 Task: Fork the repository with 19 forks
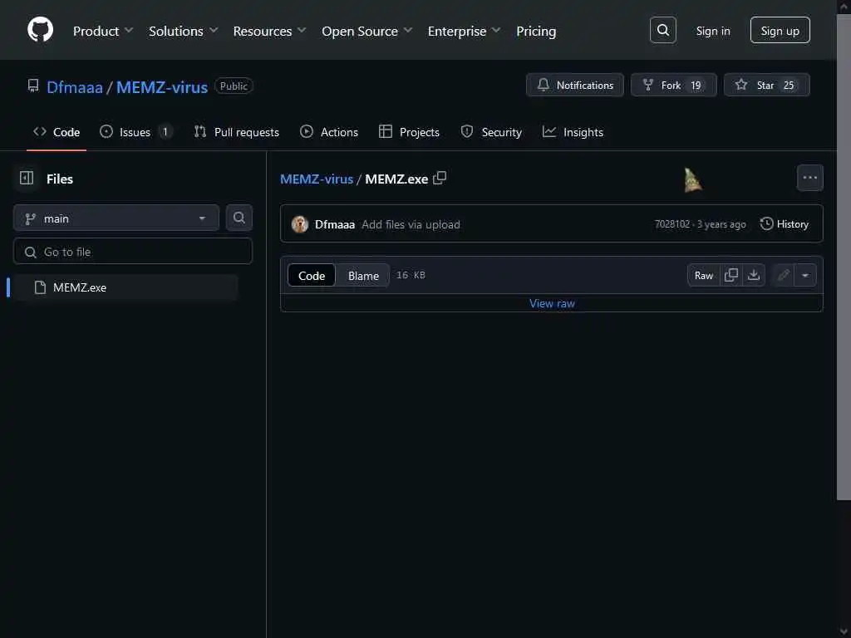point(673,86)
